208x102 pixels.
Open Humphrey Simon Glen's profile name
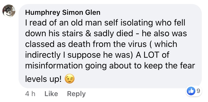pyautogui.click(x=63, y=13)
